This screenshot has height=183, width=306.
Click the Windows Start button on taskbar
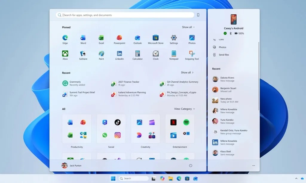(x=113, y=178)
